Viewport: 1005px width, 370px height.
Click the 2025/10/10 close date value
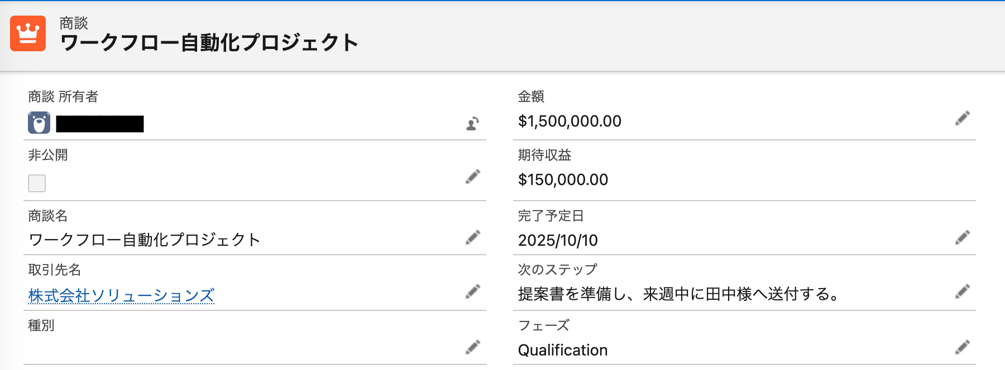[558, 240]
